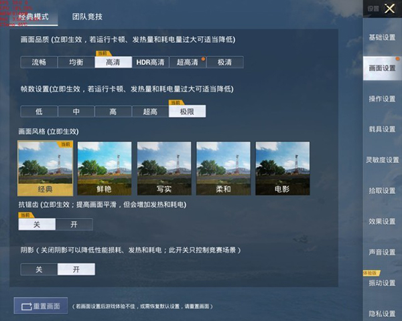
Task: Open 拾取设置 in the sidebar
Action: tap(382, 191)
